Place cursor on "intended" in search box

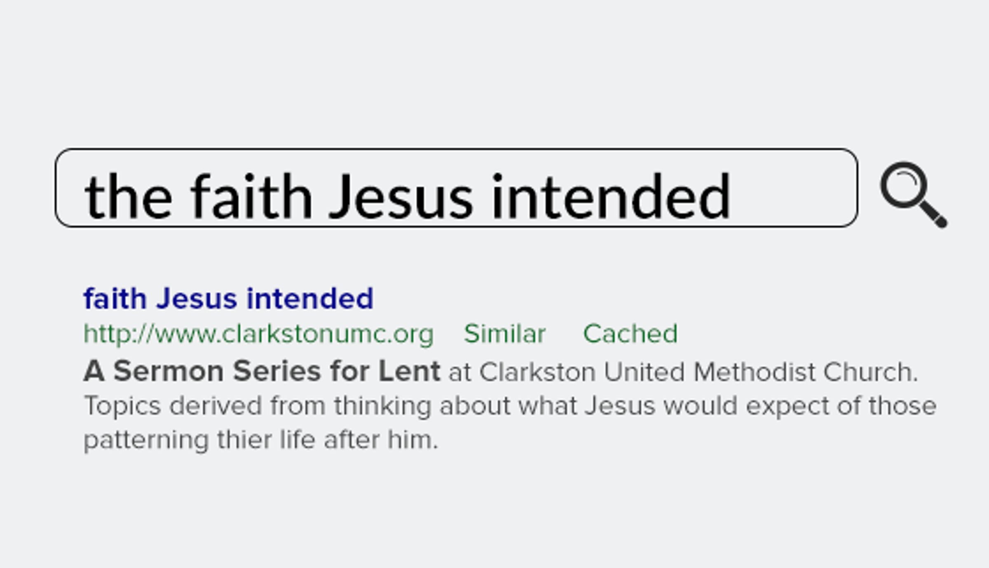point(611,197)
